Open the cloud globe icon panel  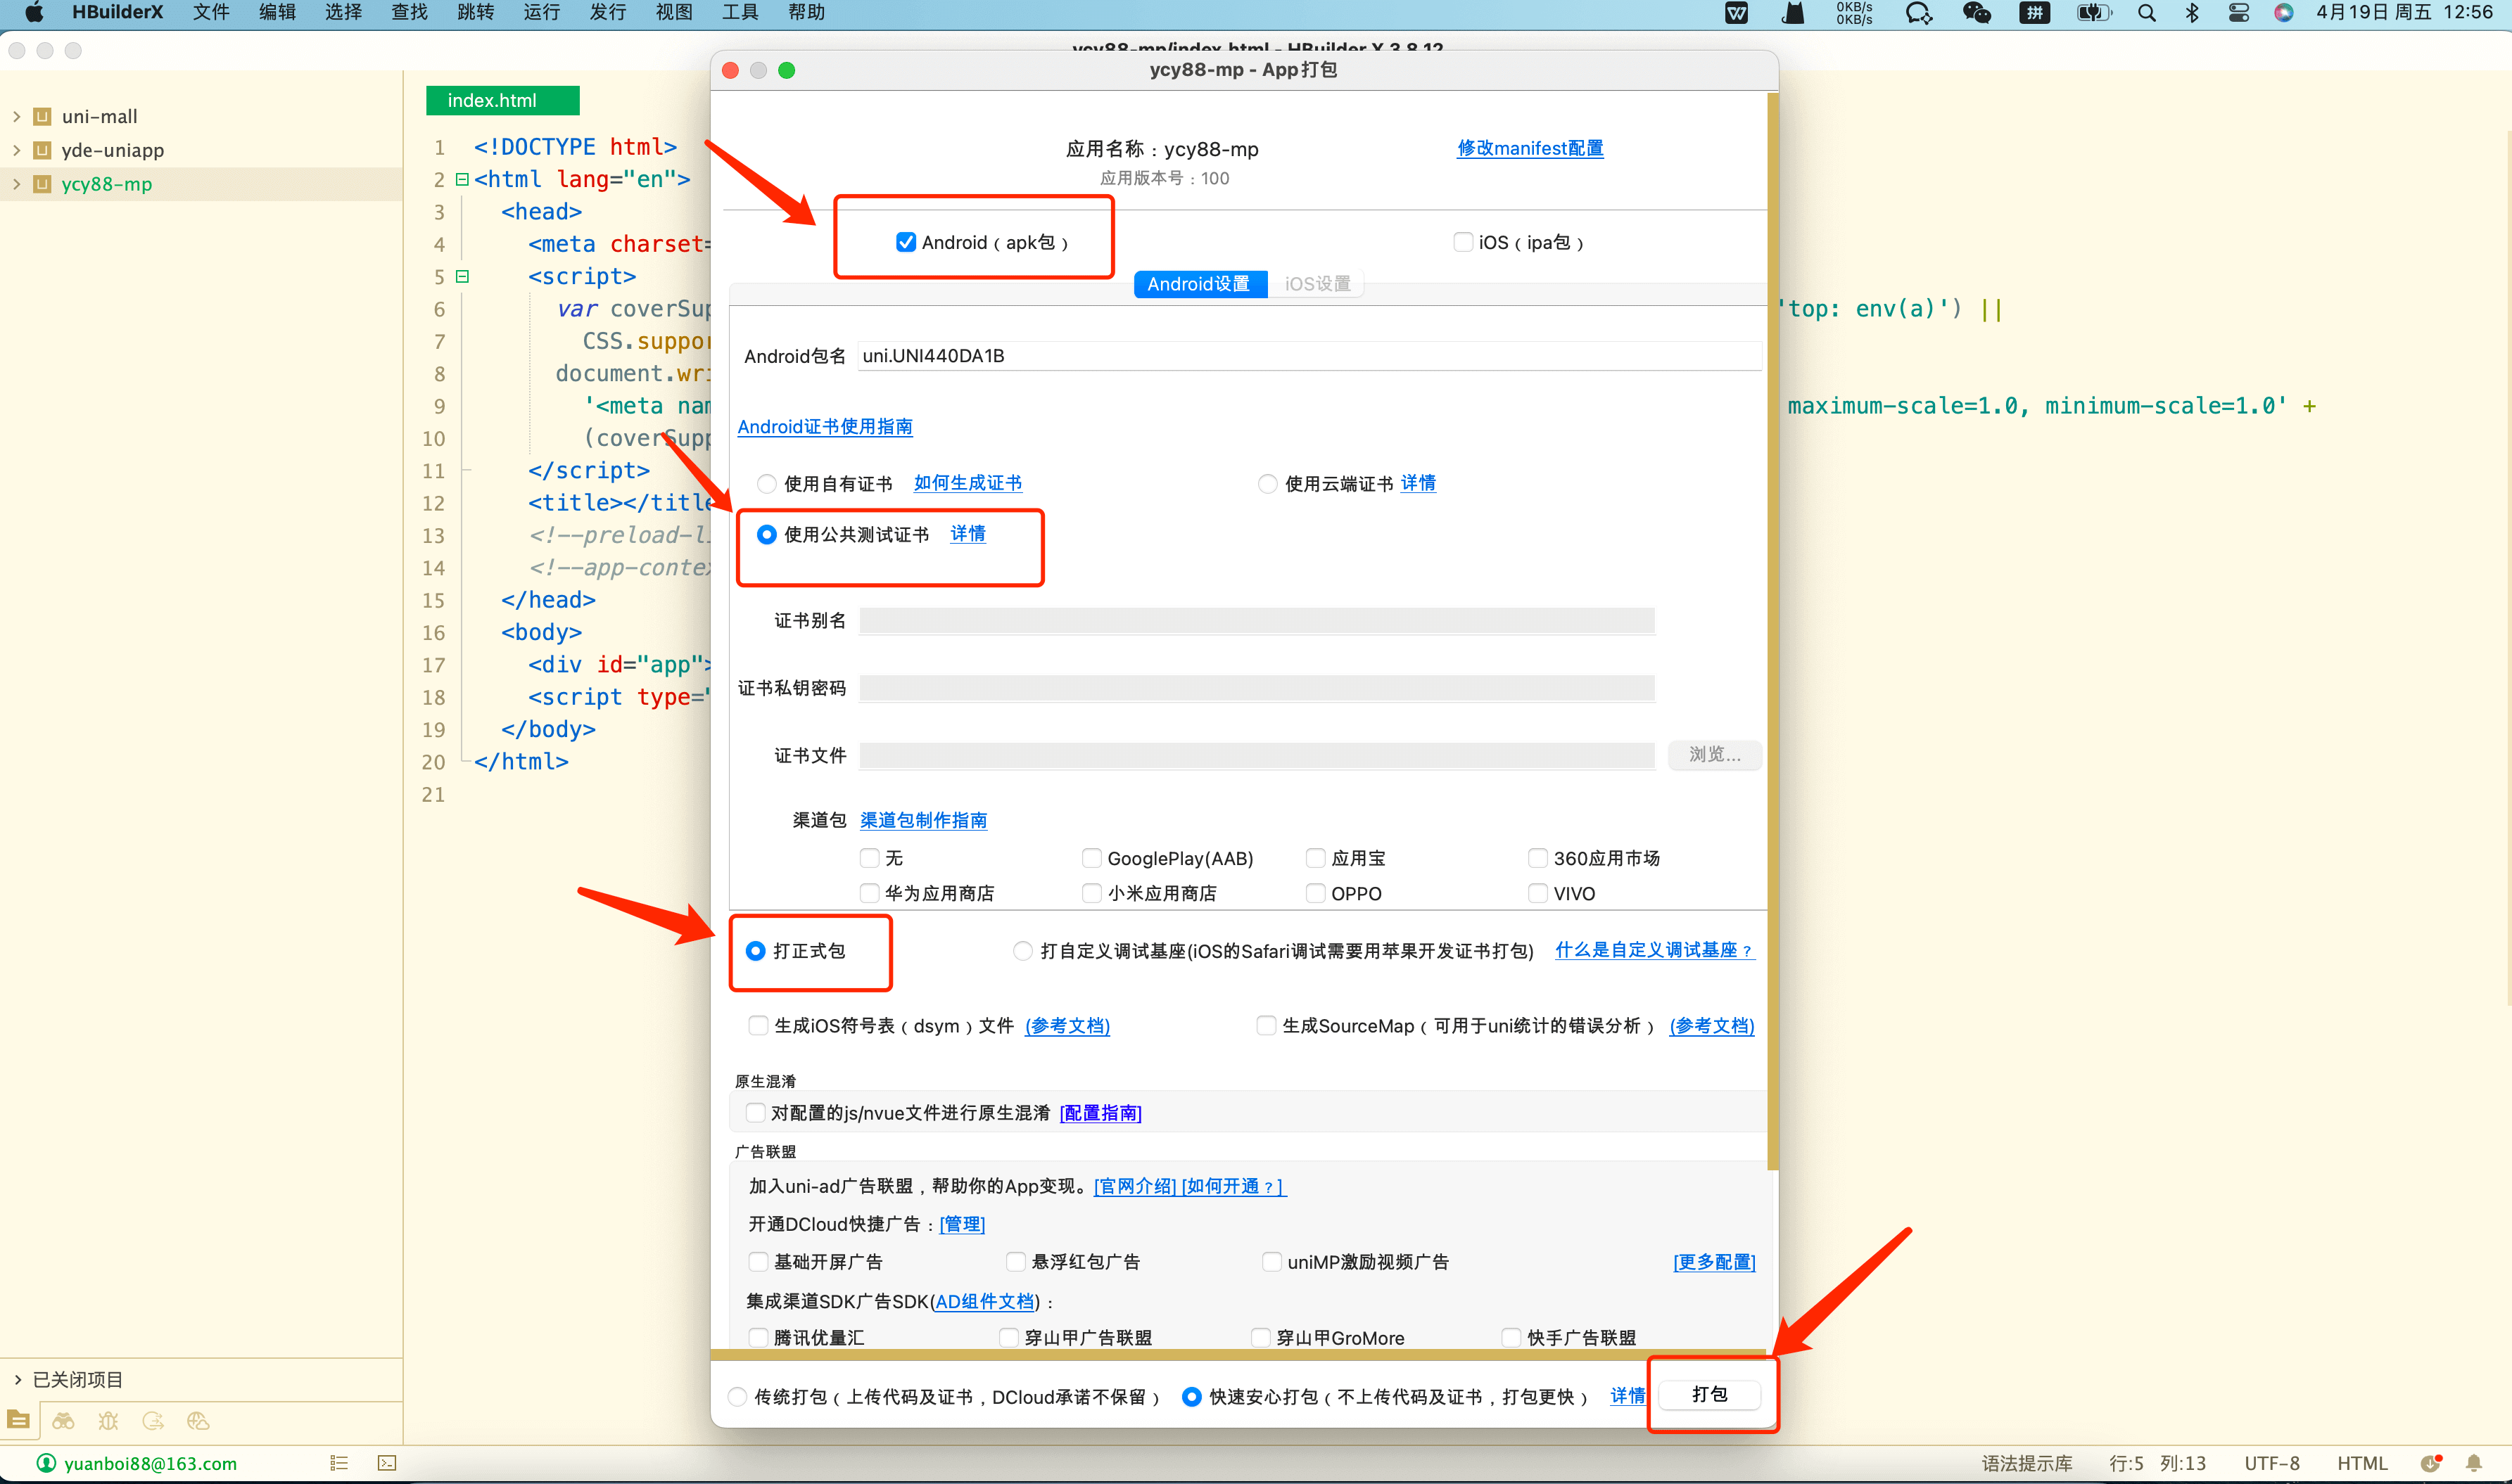pyautogui.click(x=198, y=1421)
